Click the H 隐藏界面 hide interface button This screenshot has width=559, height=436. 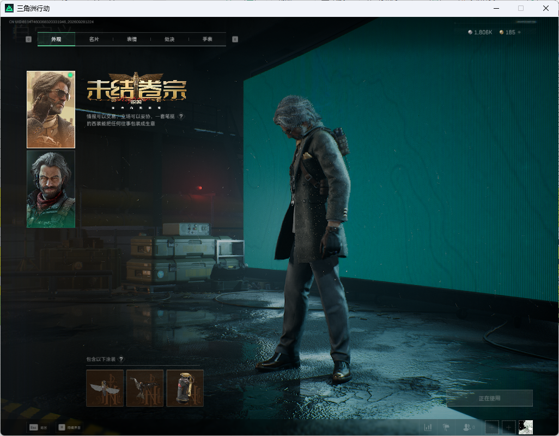click(70, 427)
